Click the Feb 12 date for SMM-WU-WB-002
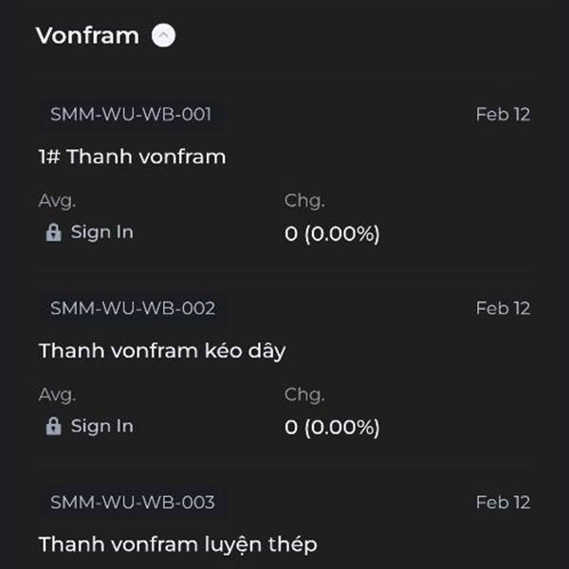This screenshot has height=569, width=569. 503,308
